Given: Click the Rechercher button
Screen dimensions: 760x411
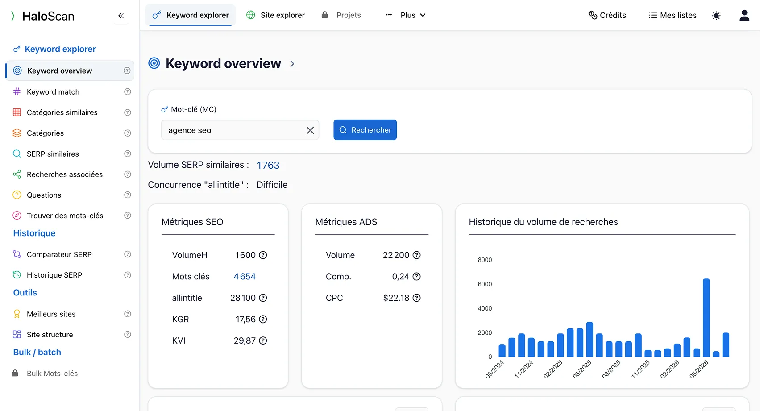Looking at the screenshot, I should pos(365,130).
